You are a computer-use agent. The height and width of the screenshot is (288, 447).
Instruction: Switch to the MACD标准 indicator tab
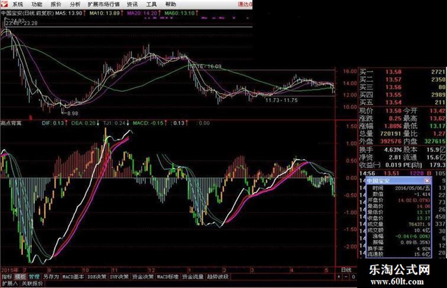coord(168,277)
